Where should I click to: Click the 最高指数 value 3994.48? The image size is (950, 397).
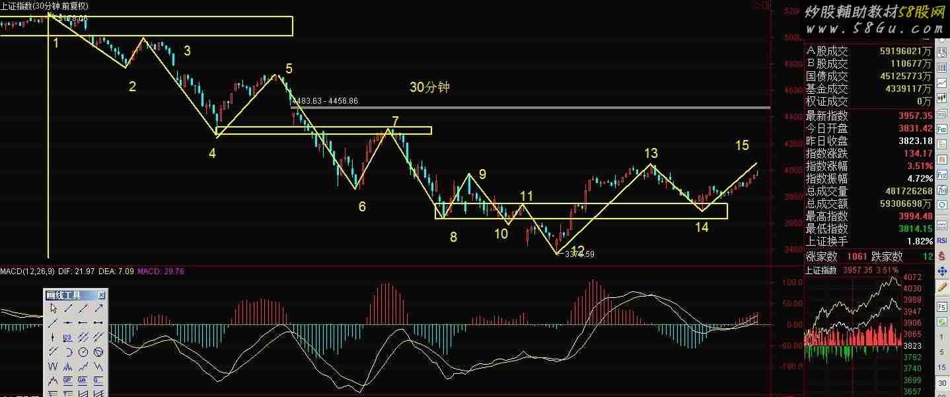tap(915, 216)
